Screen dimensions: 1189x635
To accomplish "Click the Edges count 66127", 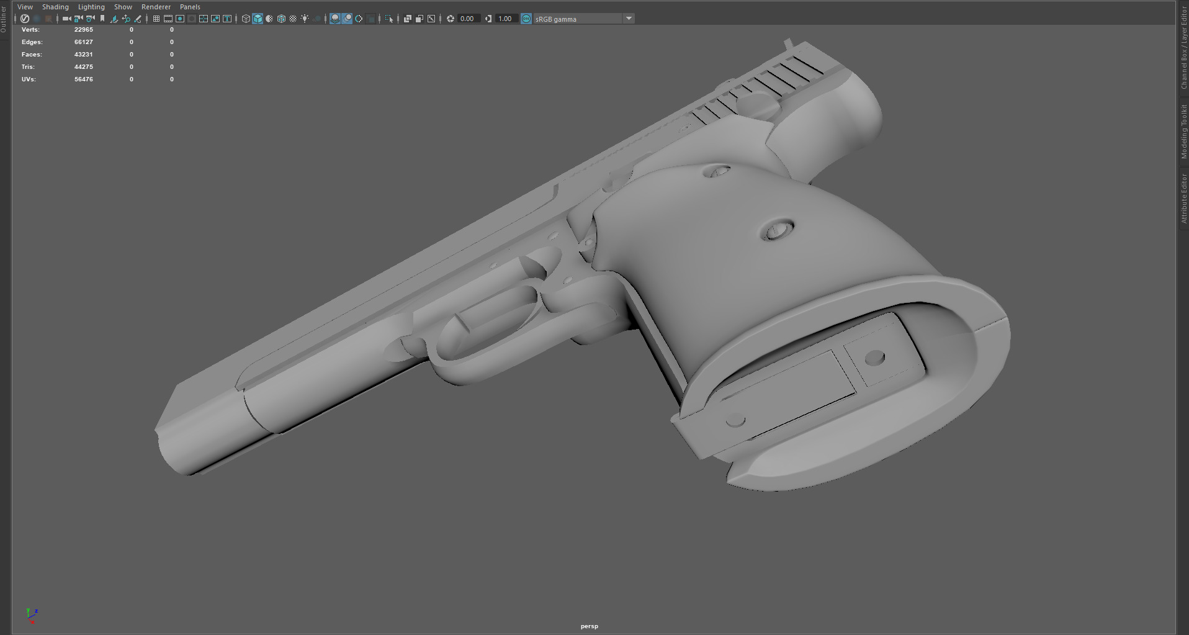I will tap(84, 42).
